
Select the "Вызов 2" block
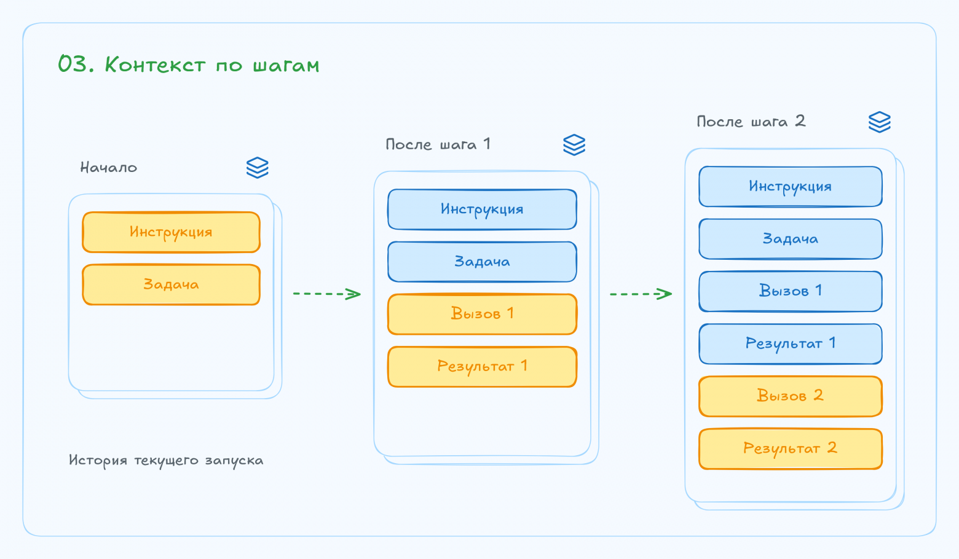point(791,396)
